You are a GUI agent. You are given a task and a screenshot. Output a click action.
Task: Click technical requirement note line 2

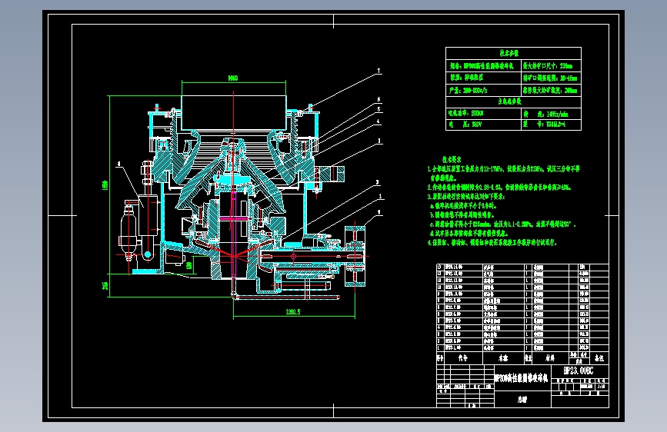click(499, 187)
